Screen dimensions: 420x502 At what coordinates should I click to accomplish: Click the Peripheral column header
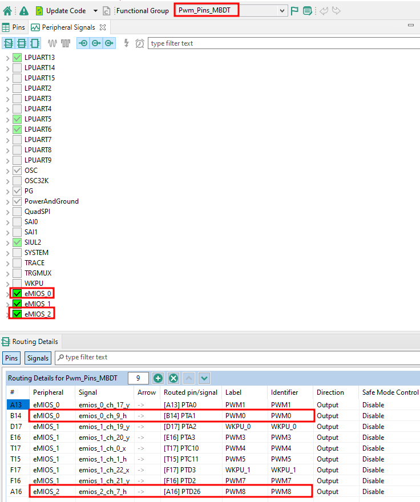click(x=48, y=392)
